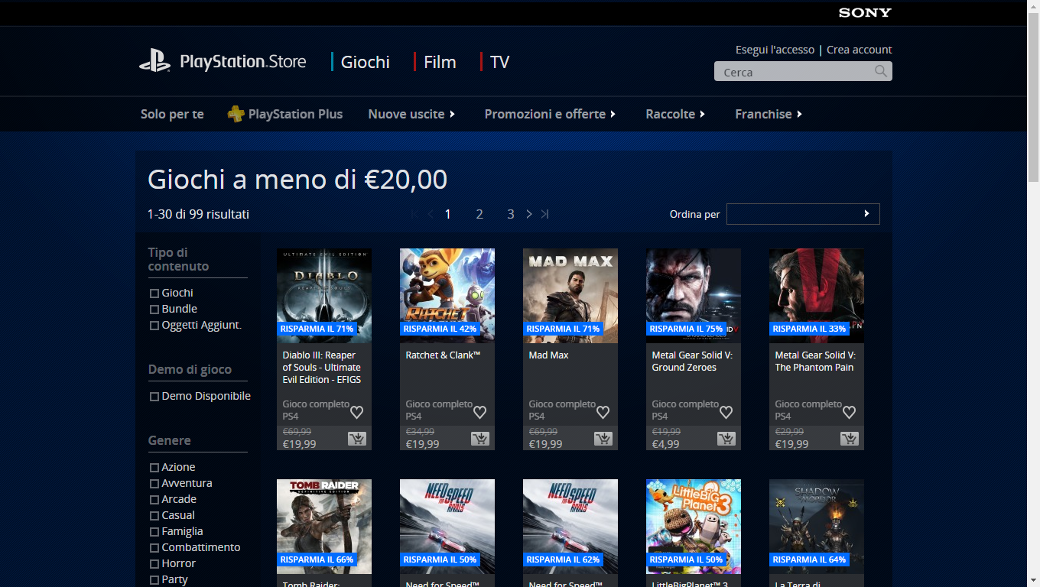This screenshot has width=1040, height=587.
Task: Click the search magnifier icon
Action: pos(881,71)
